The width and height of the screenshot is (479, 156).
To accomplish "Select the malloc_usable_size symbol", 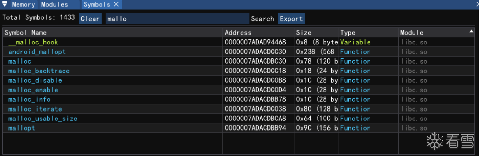I will tap(43, 119).
